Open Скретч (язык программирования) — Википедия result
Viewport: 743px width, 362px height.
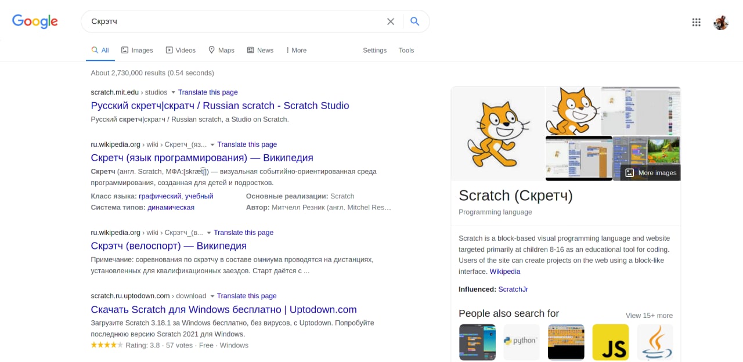202,158
